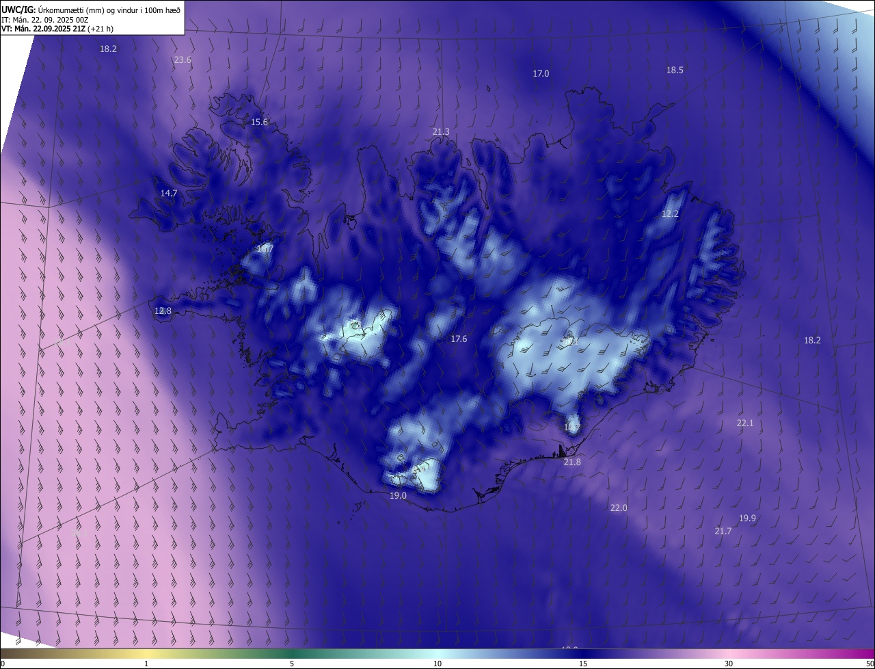The width and height of the screenshot is (875, 669).
Task: Click the 14.7 value label
Action: (x=169, y=194)
